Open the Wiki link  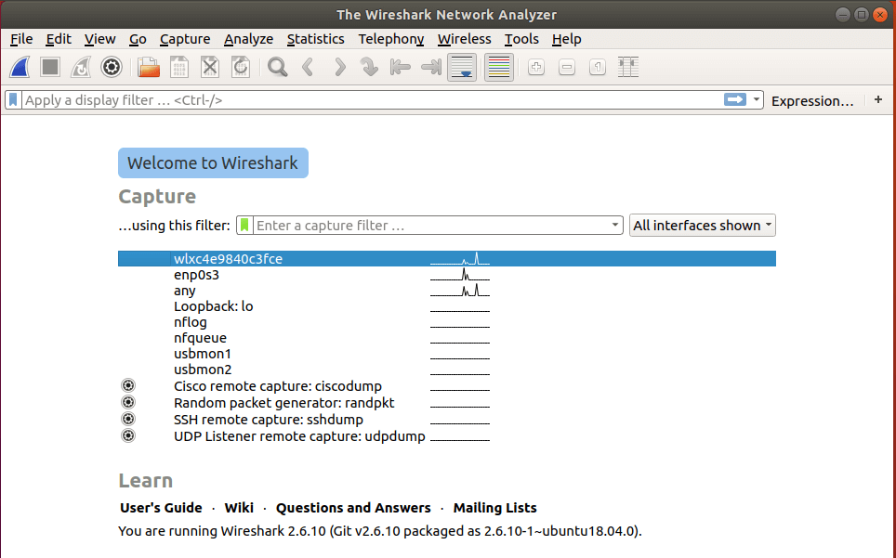[x=239, y=508]
